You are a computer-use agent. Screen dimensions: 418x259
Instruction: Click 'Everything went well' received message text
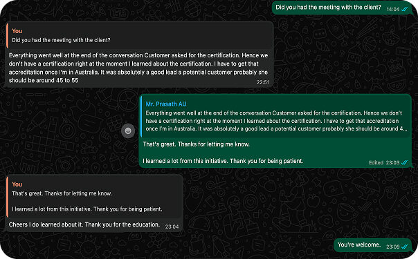click(138, 68)
